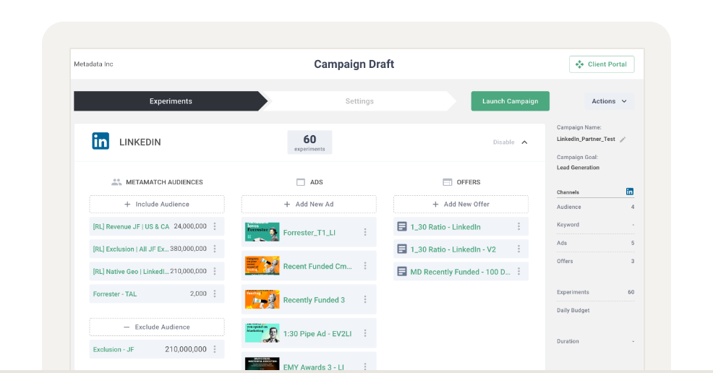This screenshot has width=713, height=373.
Task: Open MD Recently Funded - 100 D... offer
Action: point(460,272)
